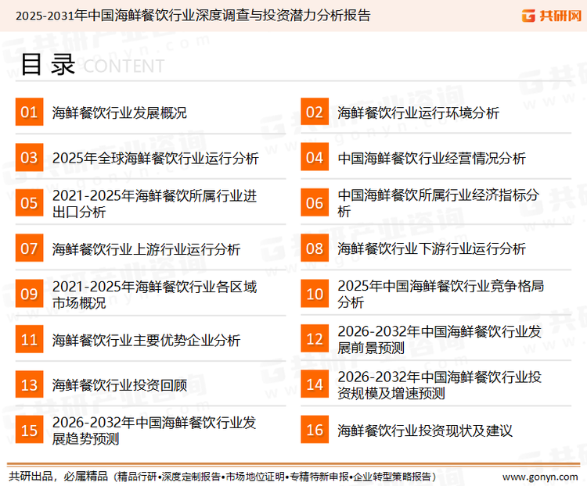The height and width of the screenshot is (486, 587).
Task: Select entry 海鲜餐饮行业上游行业运行分析
Action: point(146,249)
